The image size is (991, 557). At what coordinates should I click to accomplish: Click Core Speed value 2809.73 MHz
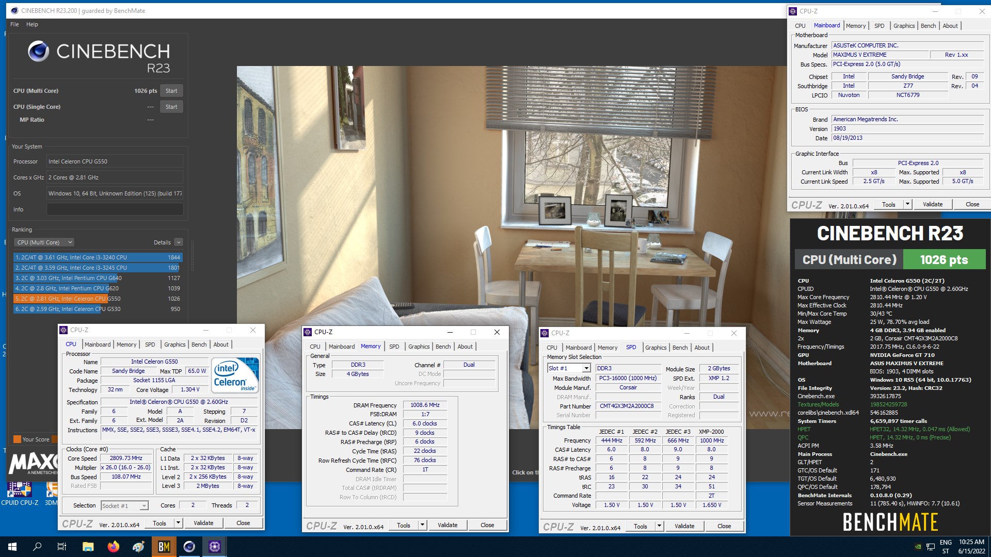[x=126, y=458]
